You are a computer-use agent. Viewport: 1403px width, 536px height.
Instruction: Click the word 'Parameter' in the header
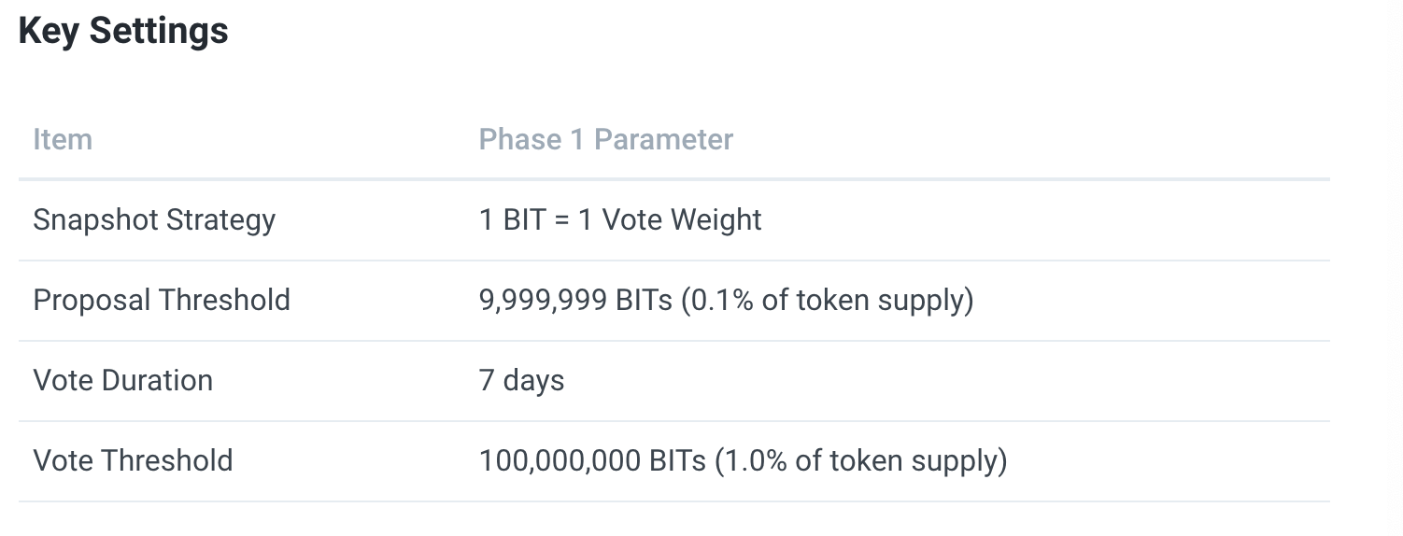[663, 139]
